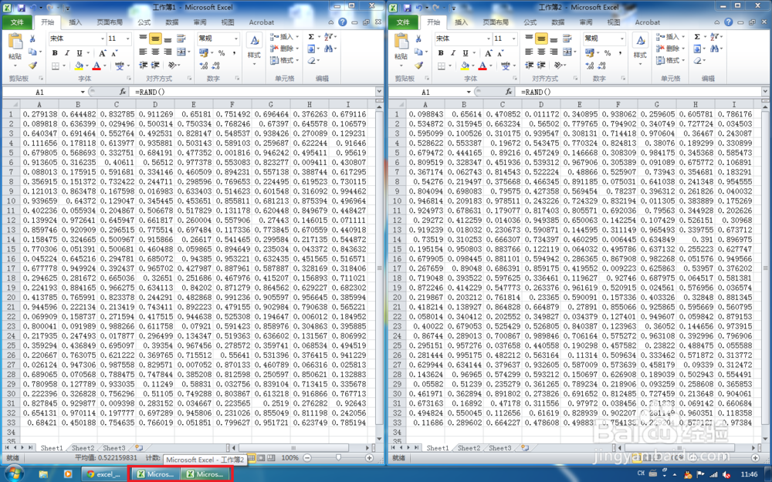Click comma style icon in 工作簿1

tap(234, 52)
